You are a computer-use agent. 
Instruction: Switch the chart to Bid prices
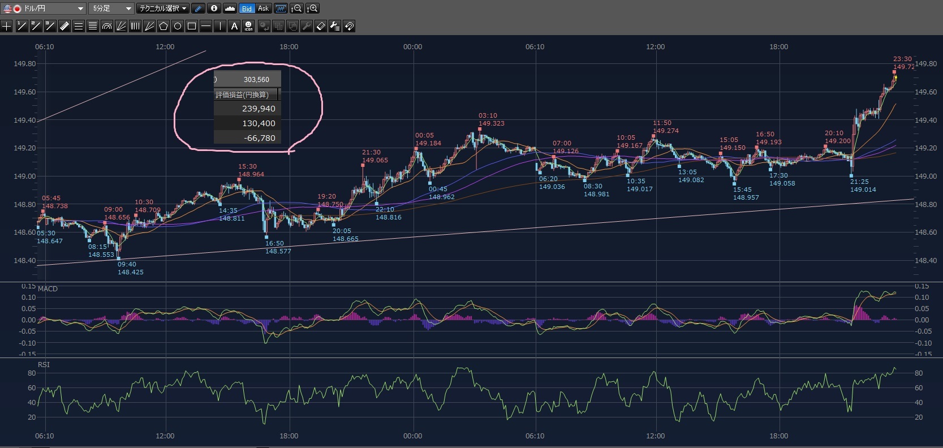click(247, 8)
